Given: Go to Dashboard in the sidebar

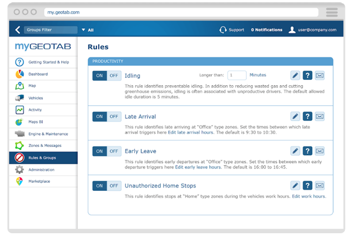Looking at the screenshot, I should [43, 74].
